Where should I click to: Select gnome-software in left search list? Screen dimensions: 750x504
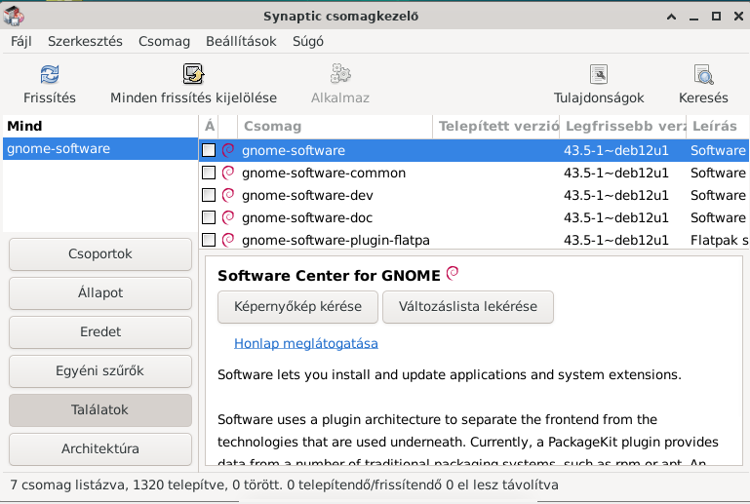100,149
